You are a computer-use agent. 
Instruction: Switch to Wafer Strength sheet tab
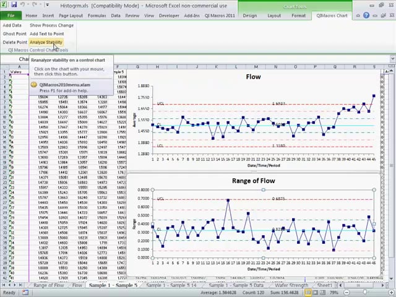click(x=291, y=285)
